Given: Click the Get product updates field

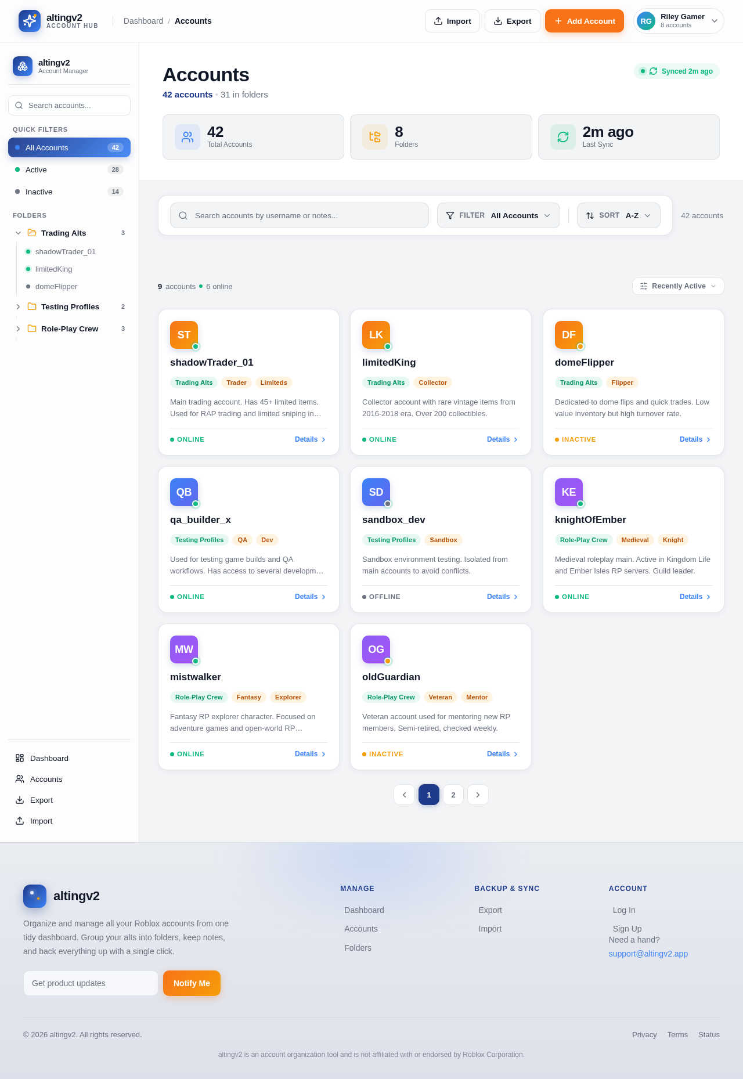Looking at the screenshot, I should (x=91, y=983).
